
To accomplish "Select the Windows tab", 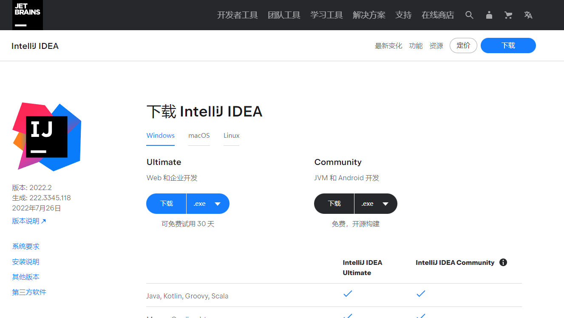I will click(161, 136).
